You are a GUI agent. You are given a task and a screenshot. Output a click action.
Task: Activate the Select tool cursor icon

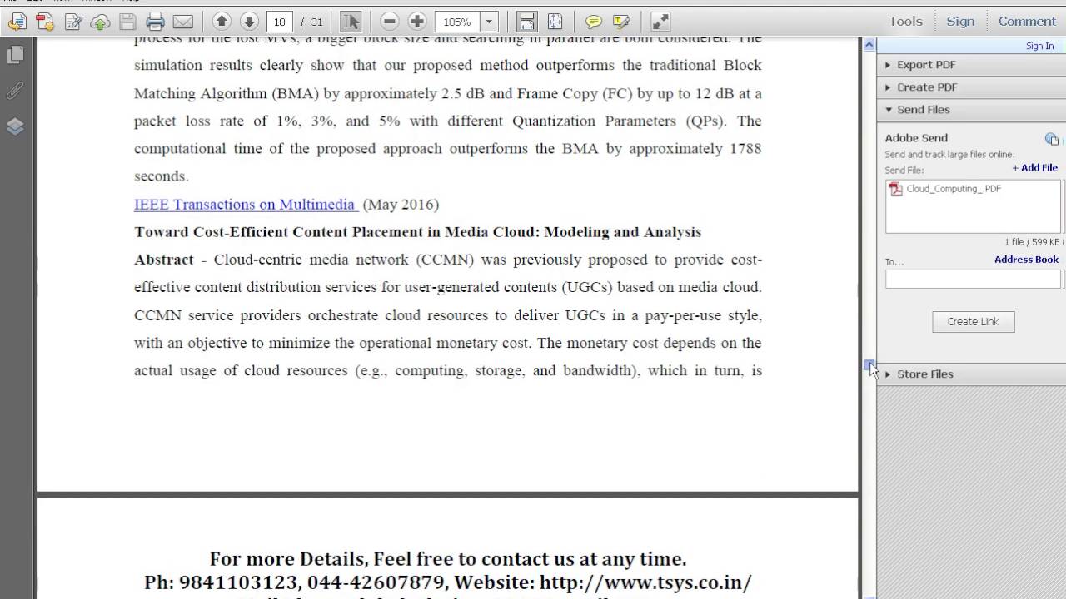(x=351, y=22)
